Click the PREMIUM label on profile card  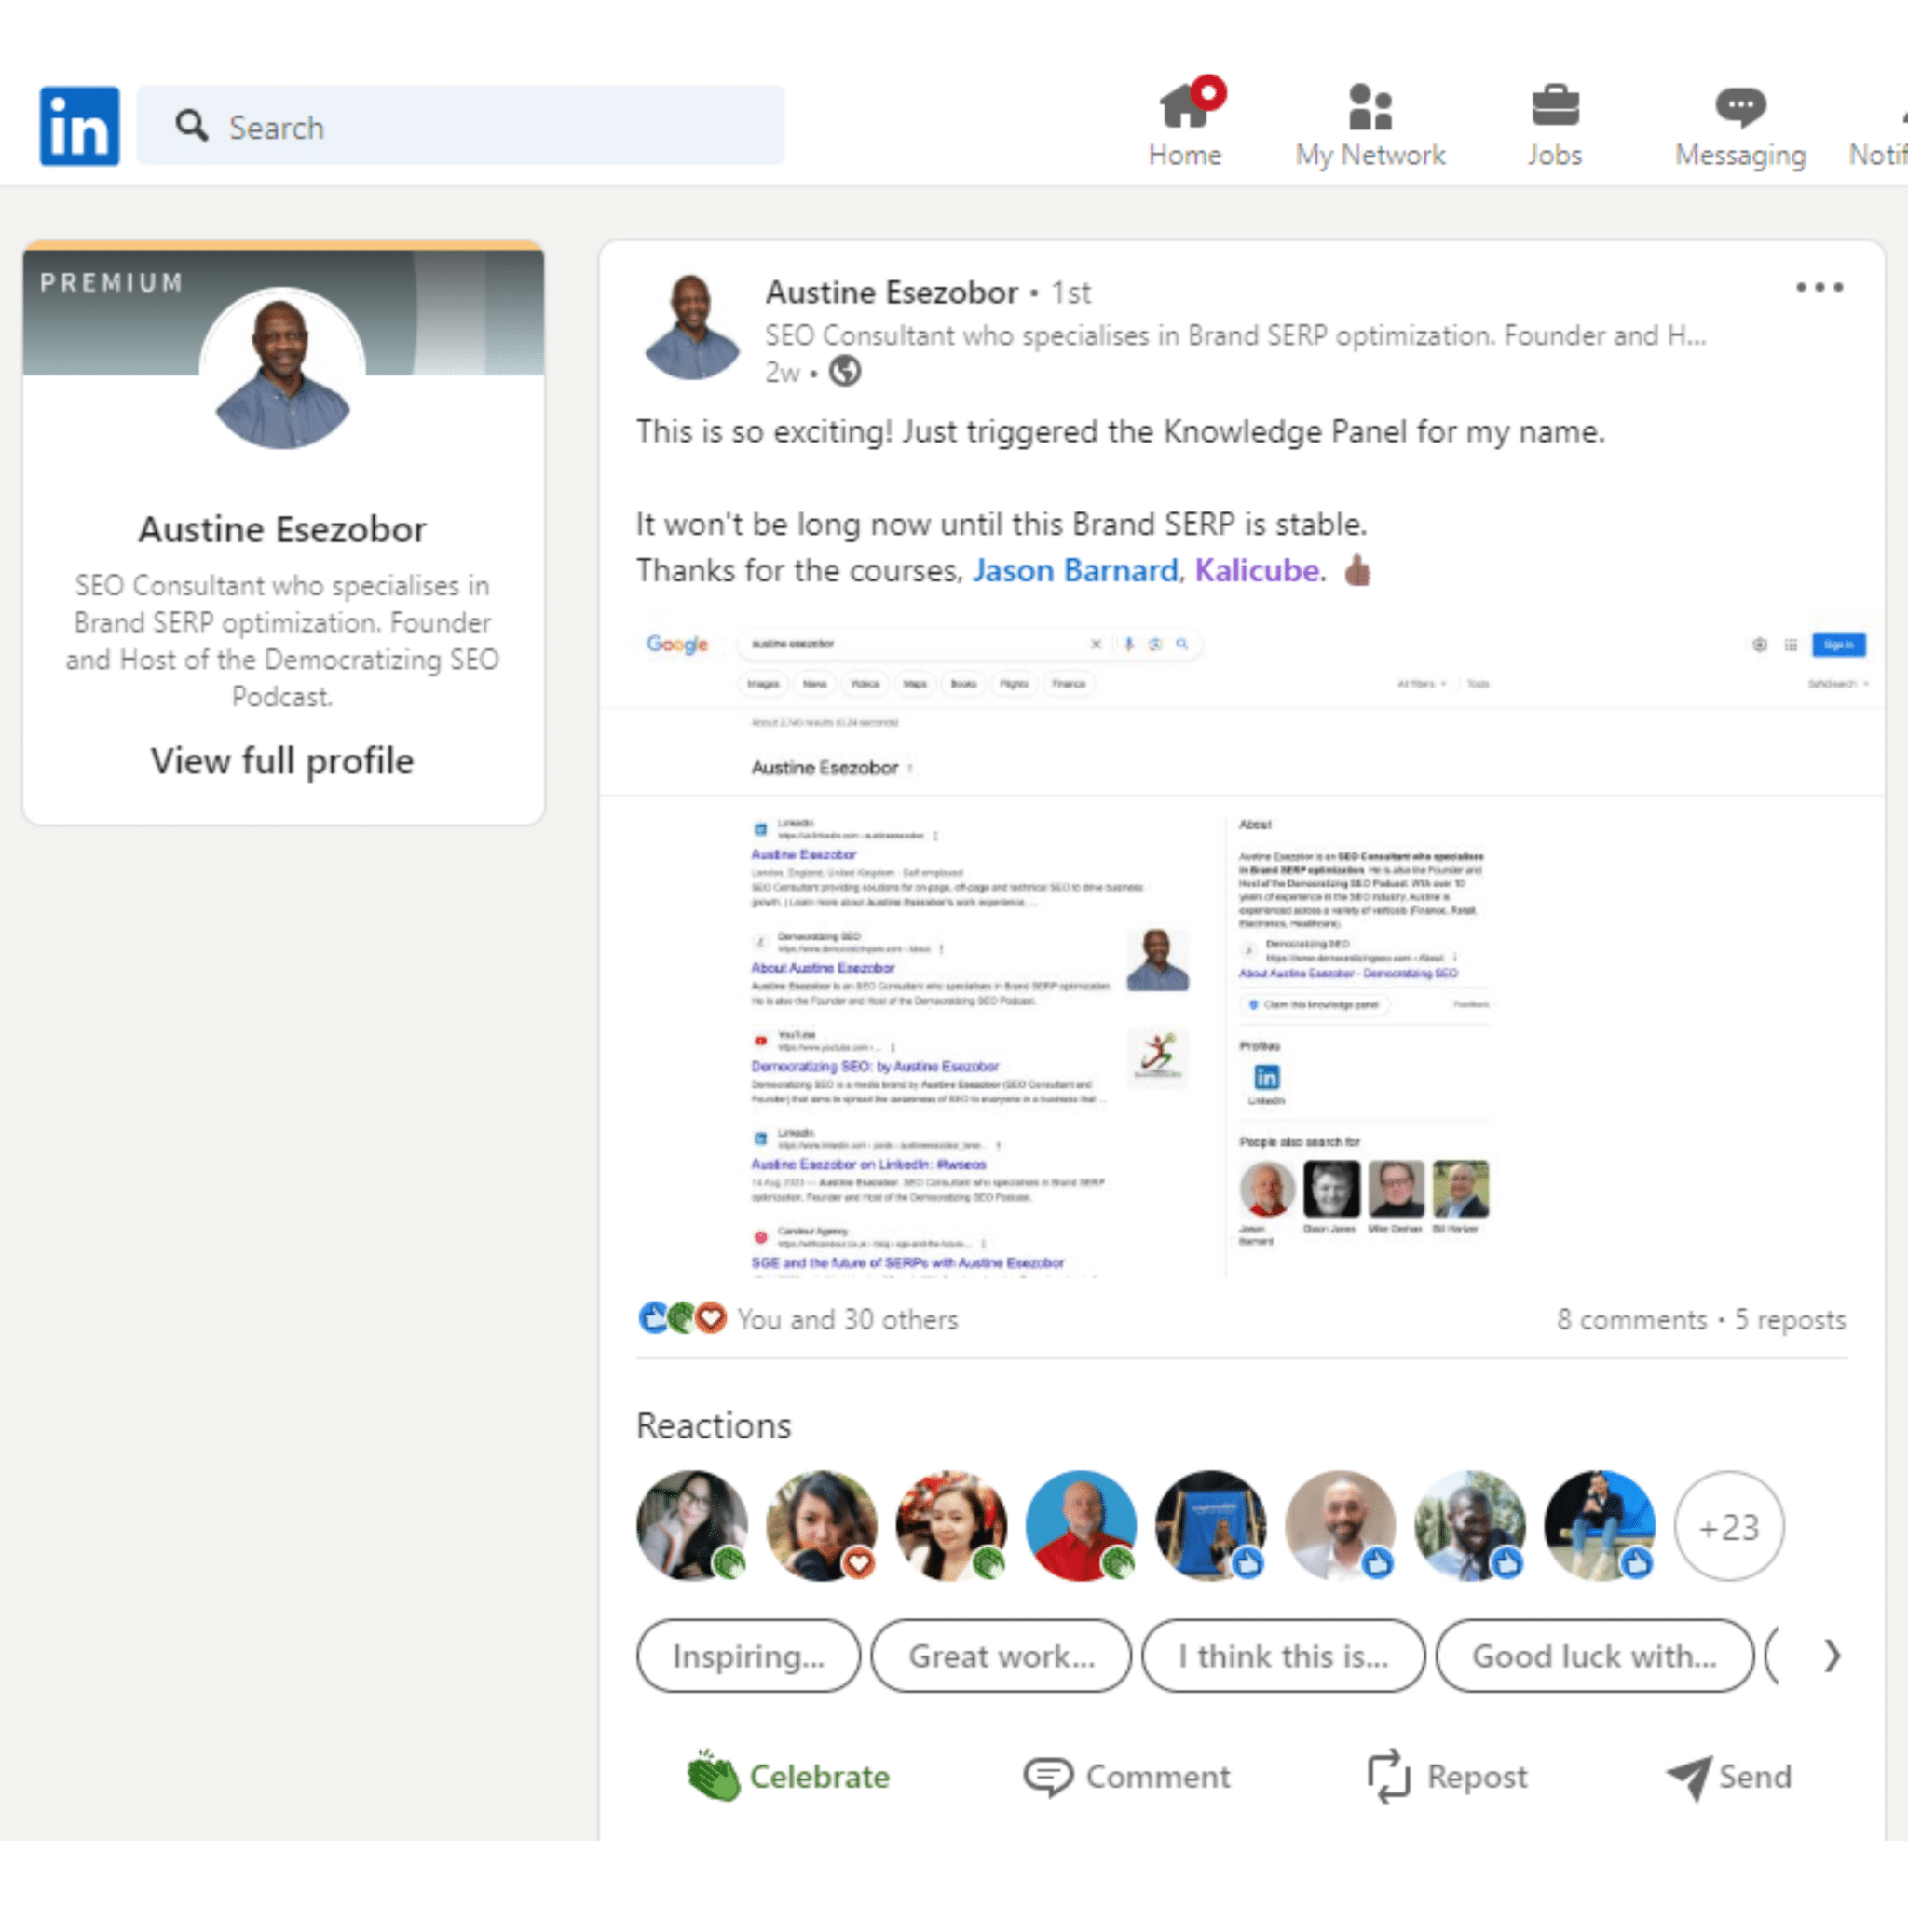(x=112, y=282)
